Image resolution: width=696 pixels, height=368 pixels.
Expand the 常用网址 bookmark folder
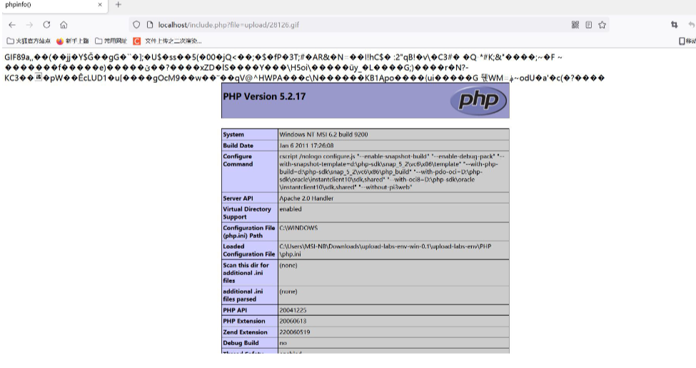point(111,41)
